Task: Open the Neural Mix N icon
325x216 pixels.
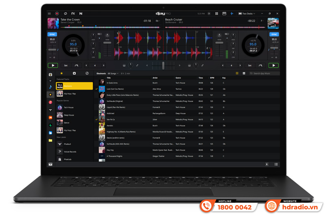Action: [81, 14]
